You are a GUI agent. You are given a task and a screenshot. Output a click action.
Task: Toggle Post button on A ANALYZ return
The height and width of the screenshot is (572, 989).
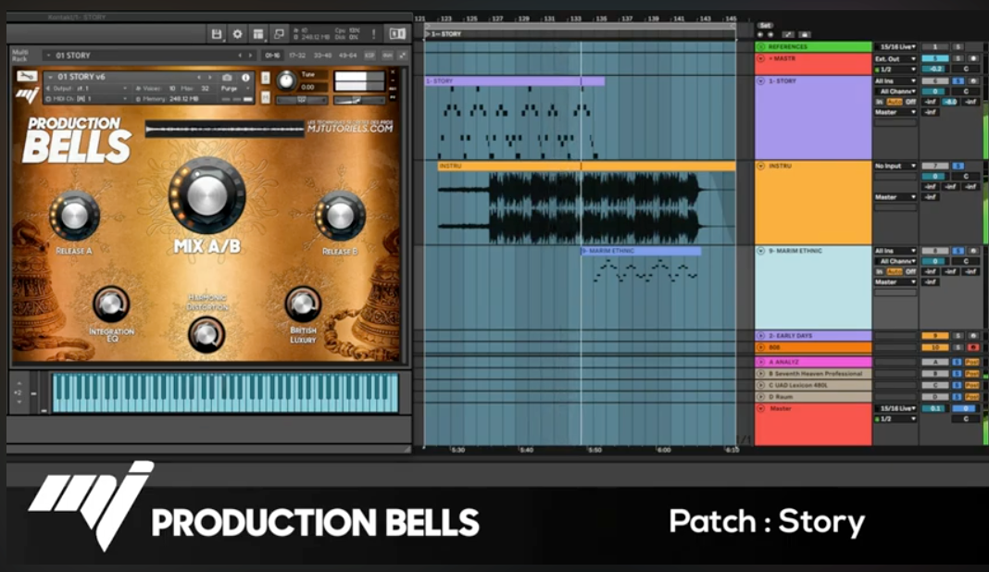tap(971, 361)
